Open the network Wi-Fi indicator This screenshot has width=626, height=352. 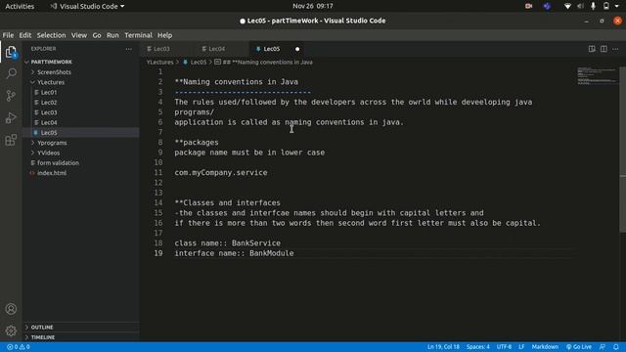[567, 6]
